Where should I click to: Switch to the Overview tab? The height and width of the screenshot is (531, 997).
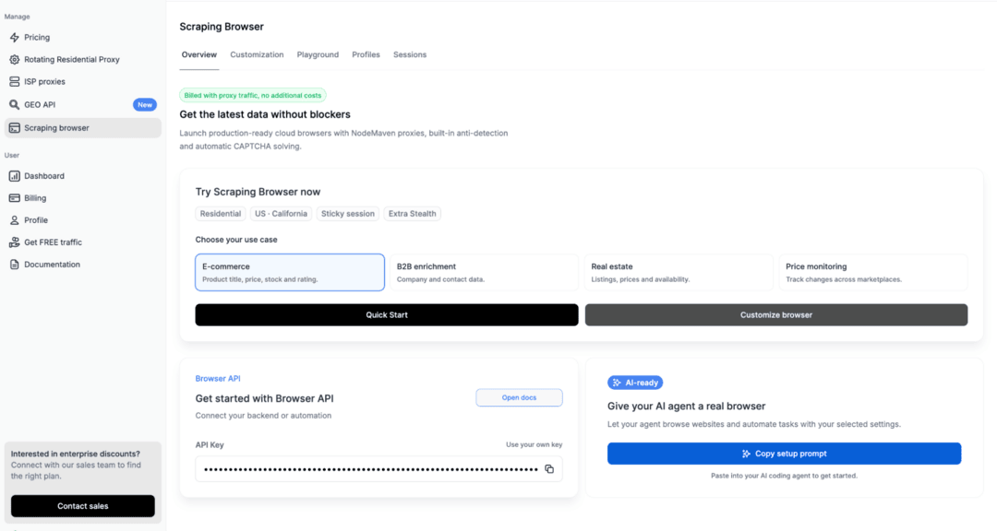pos(199,54)
